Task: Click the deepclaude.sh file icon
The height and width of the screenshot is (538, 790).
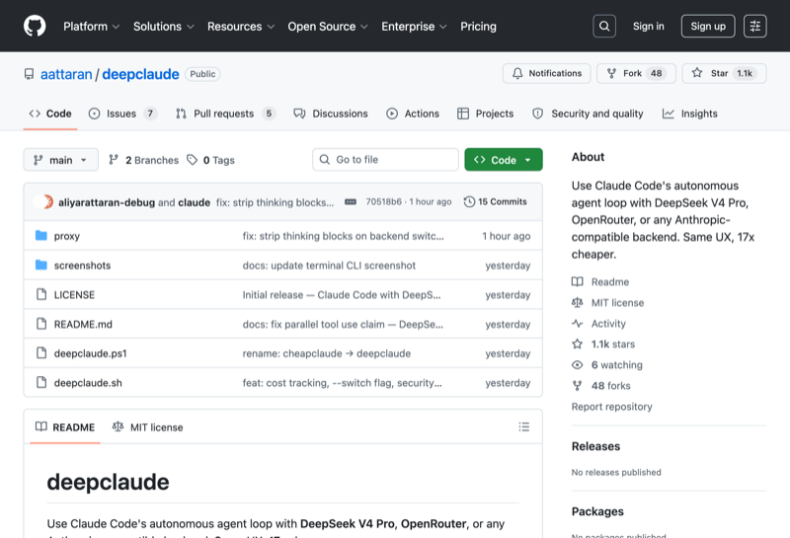Action: click(41, 382)
